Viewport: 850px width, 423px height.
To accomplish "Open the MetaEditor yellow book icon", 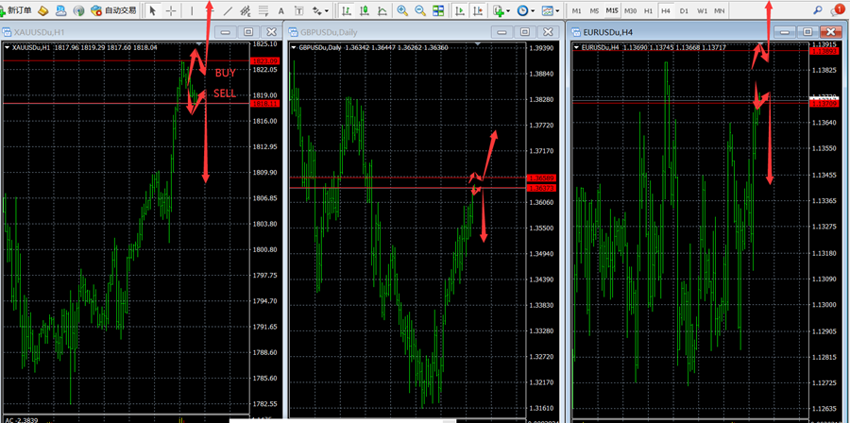I will coord(42,10).
